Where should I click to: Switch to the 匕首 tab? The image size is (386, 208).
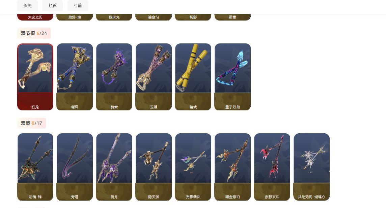[x=52, y=5]
